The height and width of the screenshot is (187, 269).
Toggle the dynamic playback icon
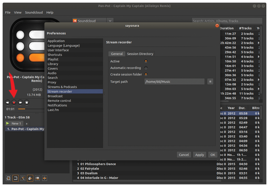coord(30,178)
